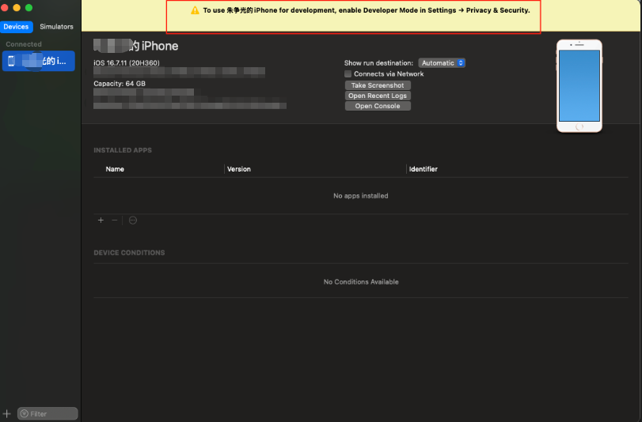The image size is (642, 422).
Task: Click the plus icon at sidebar bottom
Action: [x=7, y=413]
